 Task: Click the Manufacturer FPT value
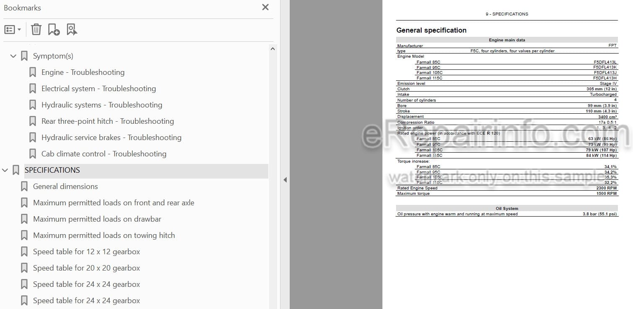pos(612,46)
